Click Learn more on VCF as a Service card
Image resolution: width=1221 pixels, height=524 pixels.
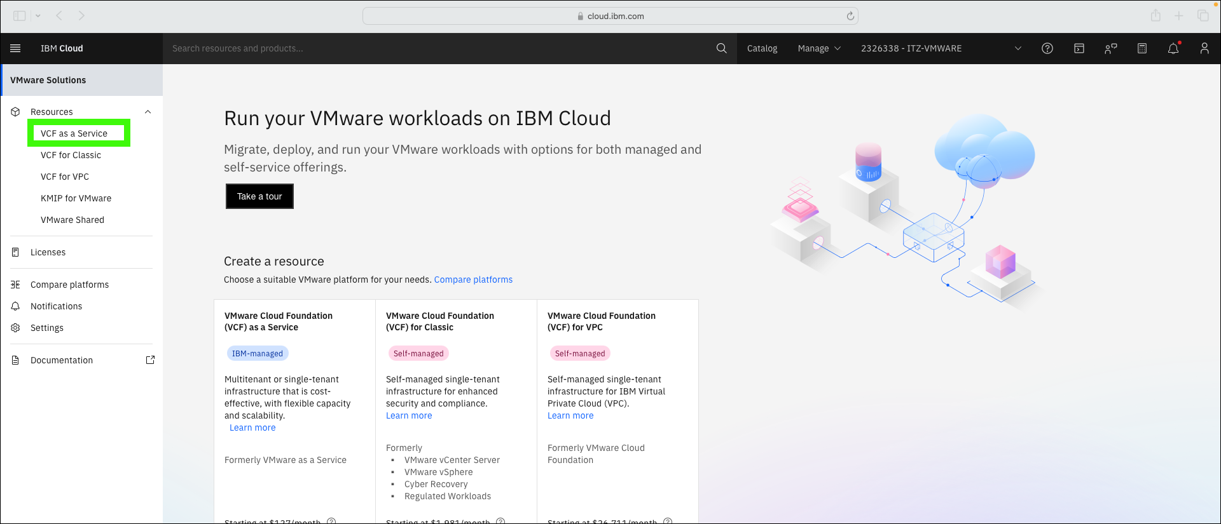[x=252, y=427]
